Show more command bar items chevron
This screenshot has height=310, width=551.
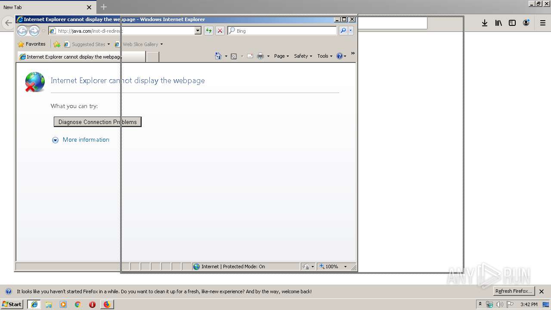(x=353, y=53)
